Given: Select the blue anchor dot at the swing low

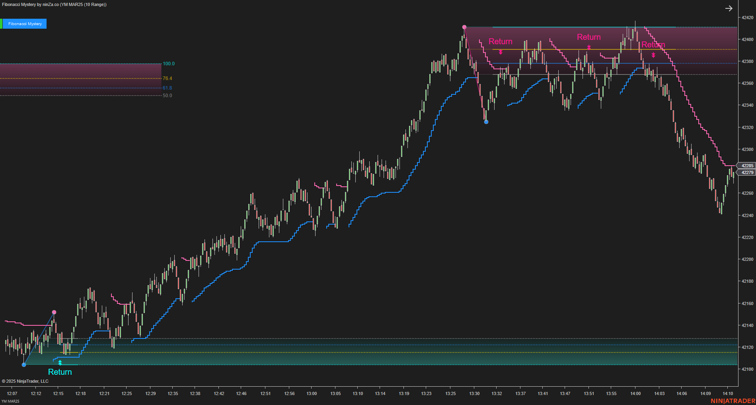Looking at the screenshot, I should [486, 122].
